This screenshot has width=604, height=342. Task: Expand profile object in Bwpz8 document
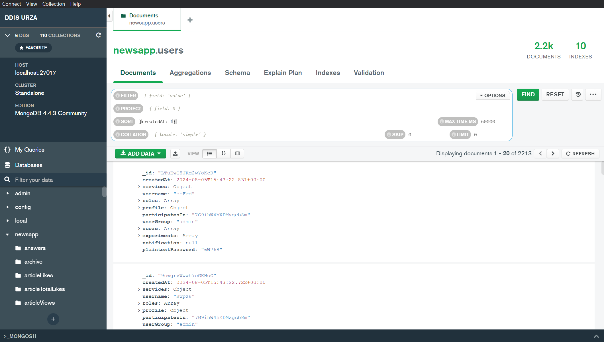tap(139, 310)
